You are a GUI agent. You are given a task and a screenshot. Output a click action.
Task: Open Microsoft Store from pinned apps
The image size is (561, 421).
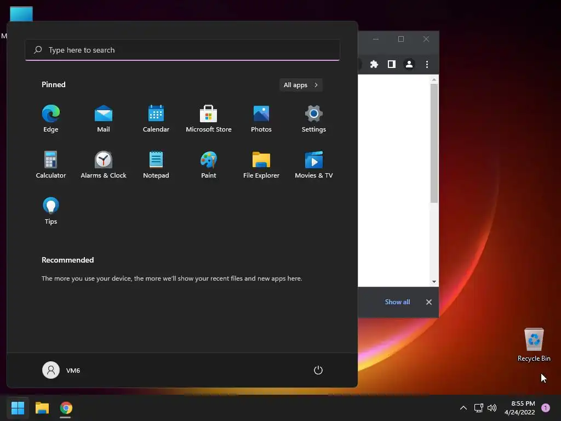click(x=209, y=119)
